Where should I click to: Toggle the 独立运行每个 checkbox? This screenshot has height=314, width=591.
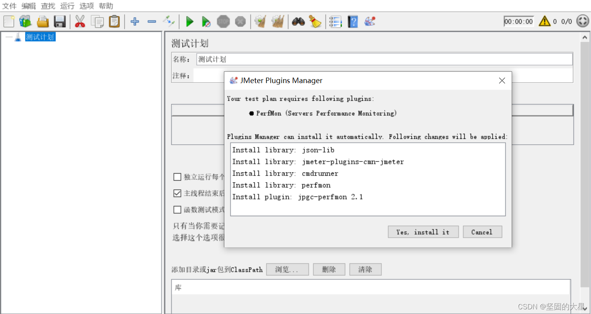[x=177, y=177]
